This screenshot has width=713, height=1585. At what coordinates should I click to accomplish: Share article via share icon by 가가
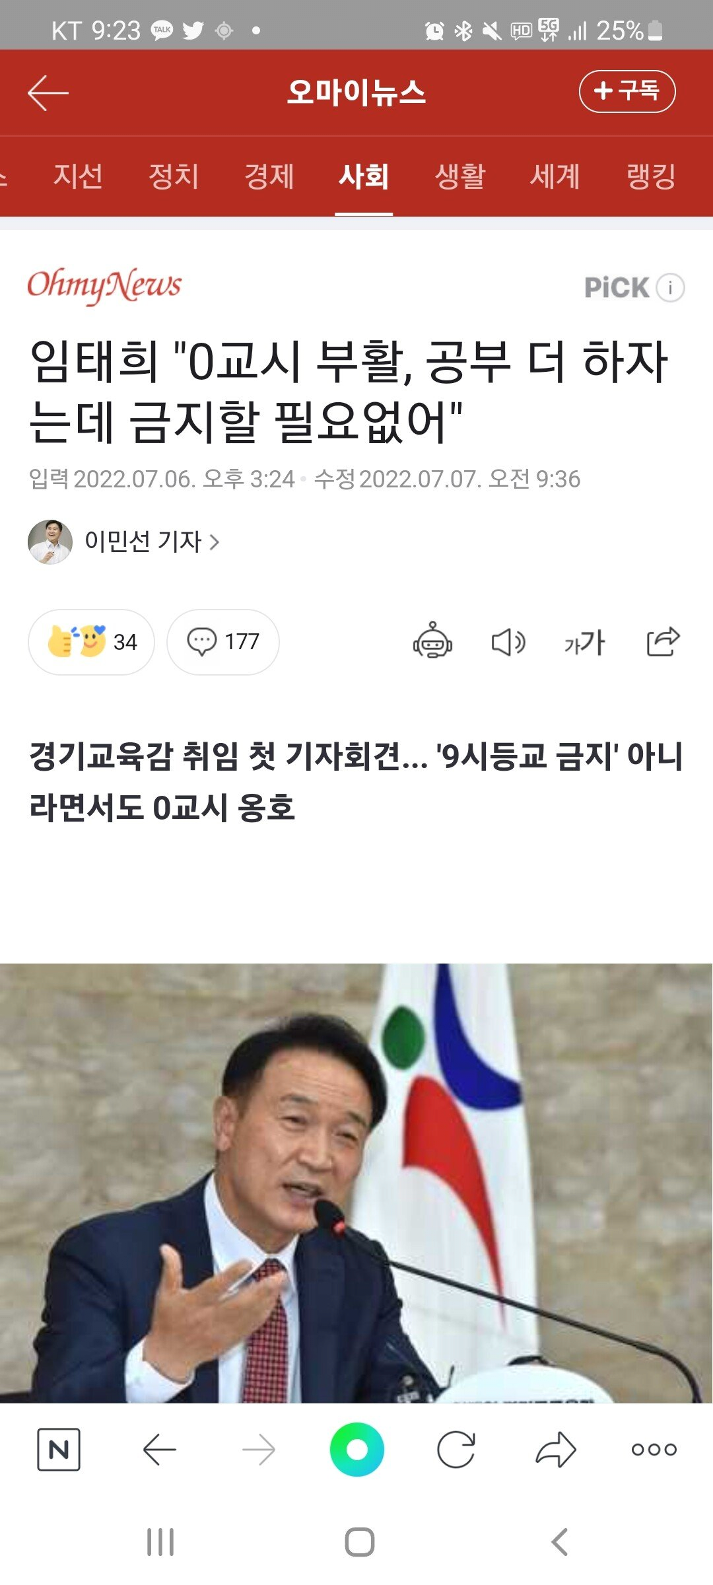pos(663,641)
